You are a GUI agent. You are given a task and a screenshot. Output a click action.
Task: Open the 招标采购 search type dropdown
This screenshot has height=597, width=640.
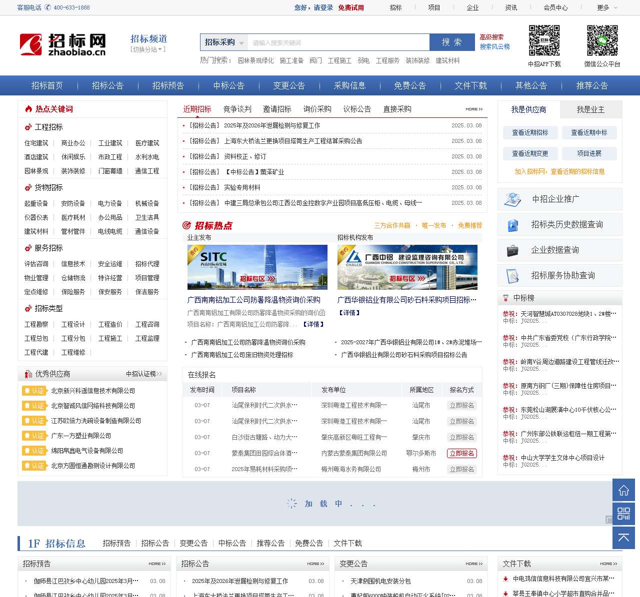point(224,42)
